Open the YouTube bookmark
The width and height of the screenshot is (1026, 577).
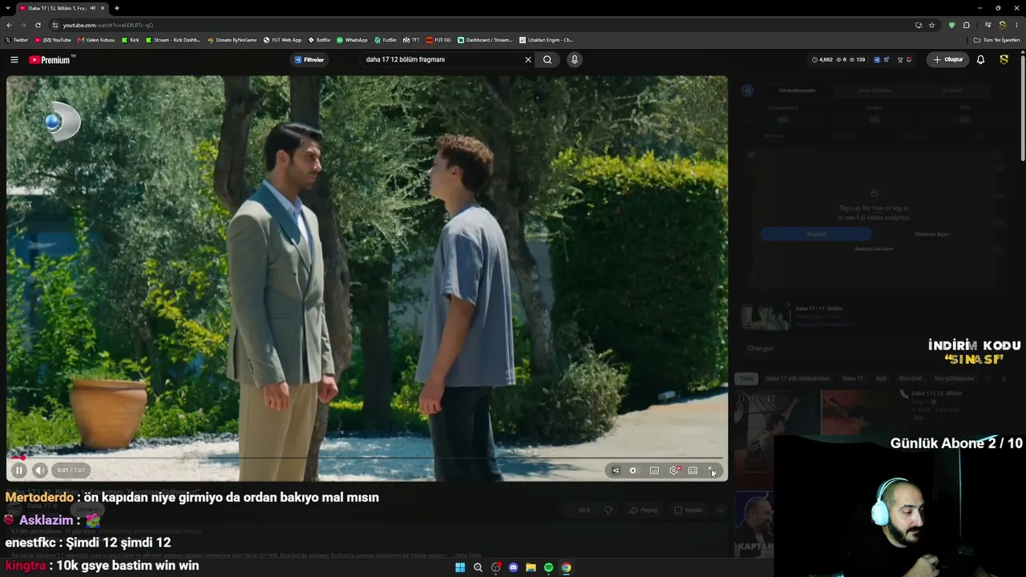(53, 40)
